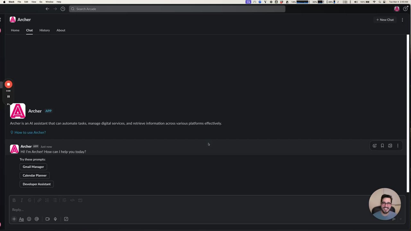Open the About tab

(61, 30)
